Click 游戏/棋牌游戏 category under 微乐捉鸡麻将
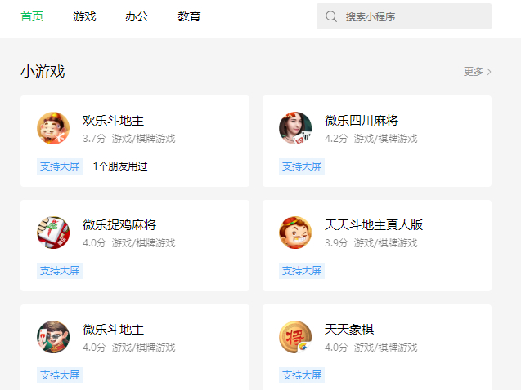Viewport: 521px width, 390px height. point(144,243)
